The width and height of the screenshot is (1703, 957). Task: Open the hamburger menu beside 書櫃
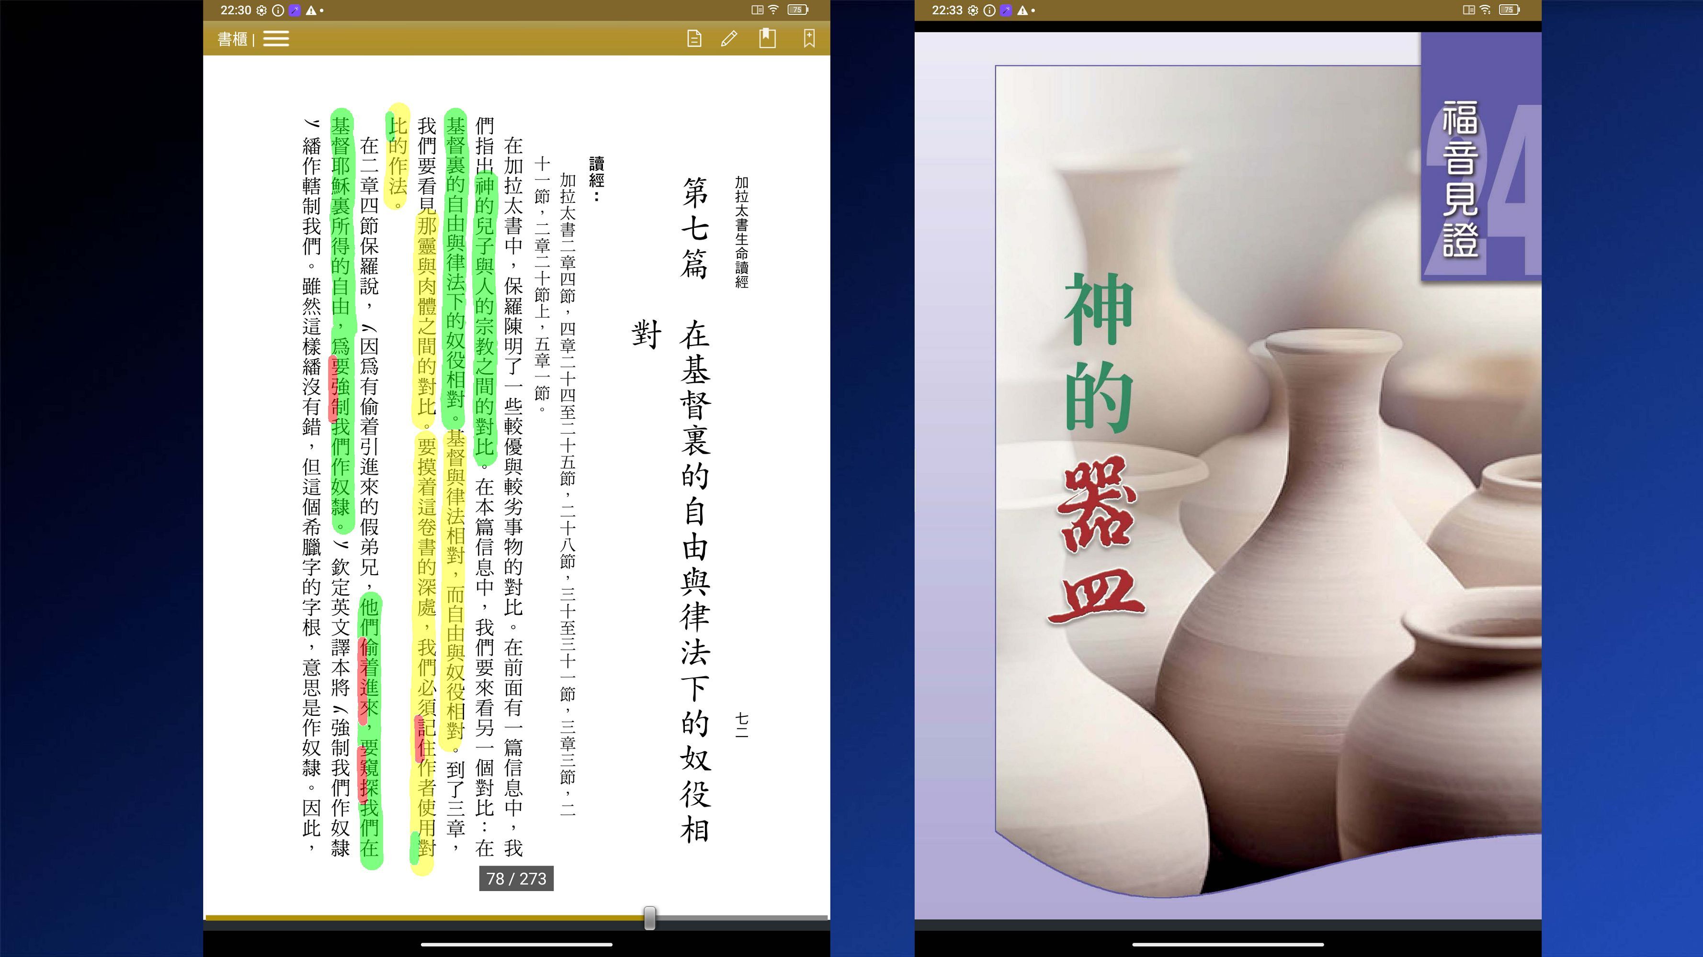[x=276, y=39]
